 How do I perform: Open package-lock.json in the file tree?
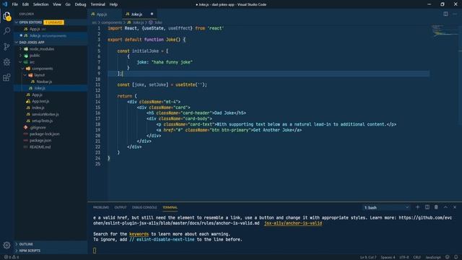click(x=44, y=134)
